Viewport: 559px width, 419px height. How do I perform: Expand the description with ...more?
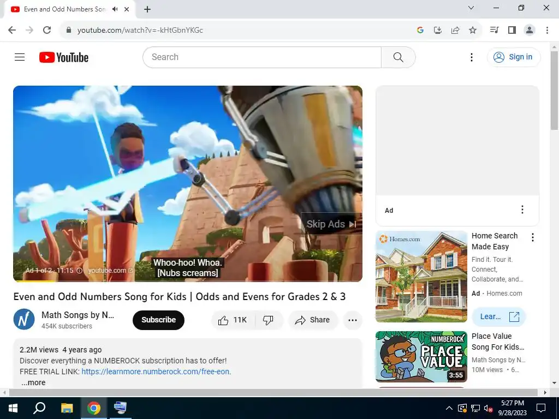33,382
